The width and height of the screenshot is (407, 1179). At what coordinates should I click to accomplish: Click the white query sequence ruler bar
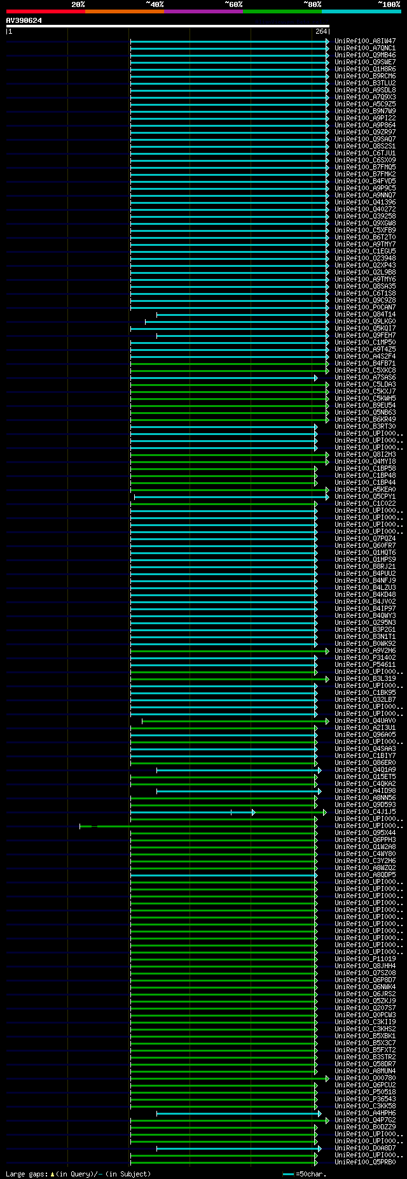(x=168, y=26)
